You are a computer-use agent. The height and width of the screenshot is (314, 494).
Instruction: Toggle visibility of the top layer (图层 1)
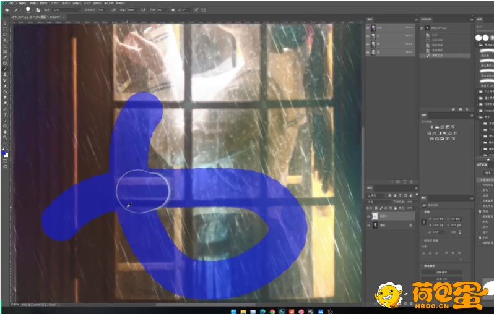(368, 216)
